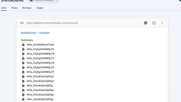Select key text -M3a_Z3ySg2QGNBNj_FE
This screenshot has height=102, width=181.
[x=40, y=67]
